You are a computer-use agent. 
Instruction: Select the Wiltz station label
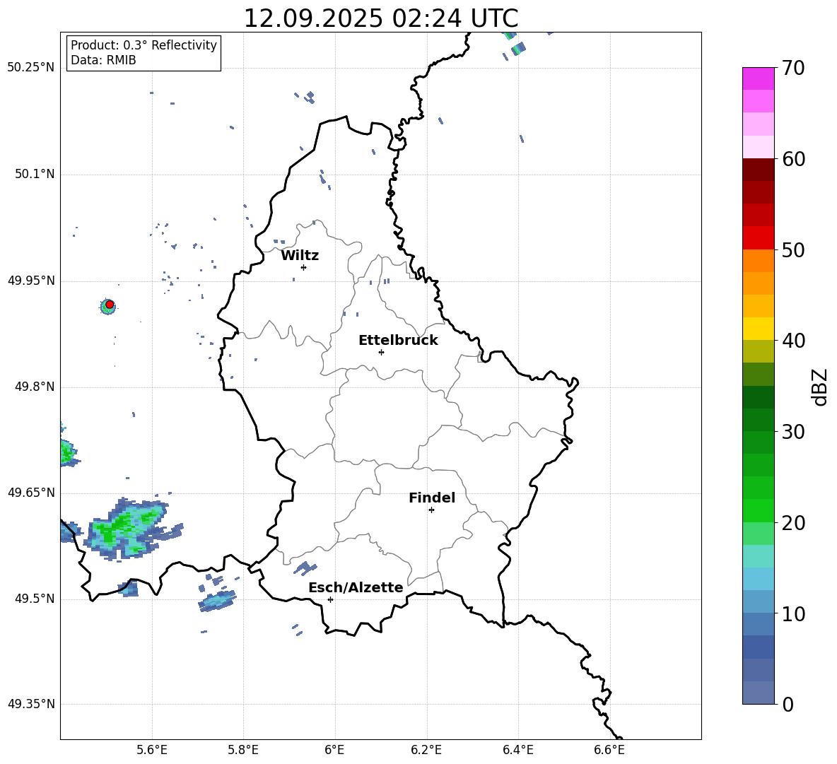[x=300, y=256]
